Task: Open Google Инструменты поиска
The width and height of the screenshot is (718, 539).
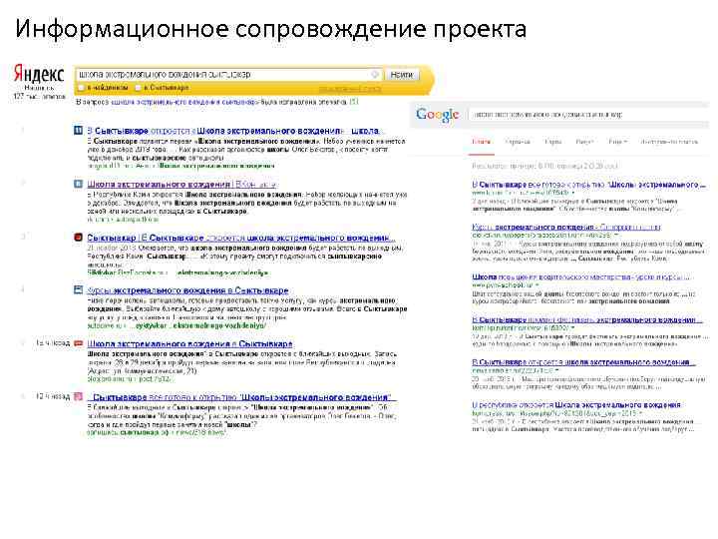Action: click(669, 142)
